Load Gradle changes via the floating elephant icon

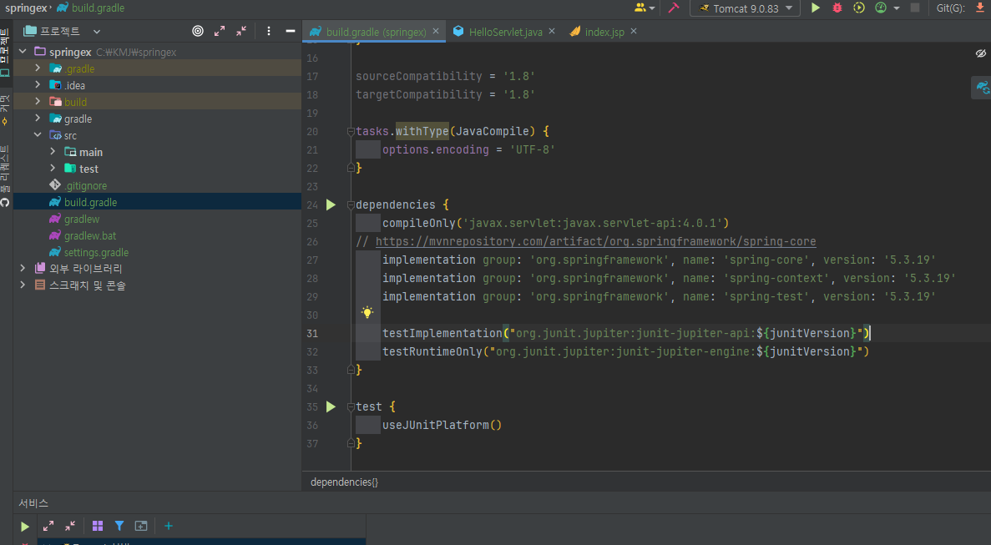982,87
